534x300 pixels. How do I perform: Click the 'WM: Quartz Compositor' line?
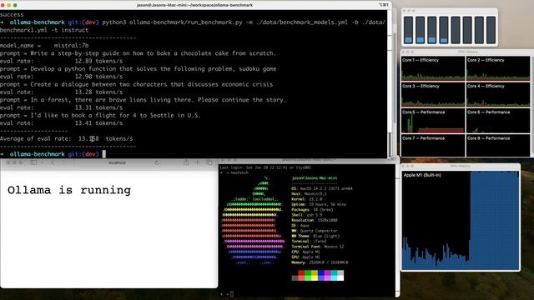pyautogui.click(x=315, y=231)
